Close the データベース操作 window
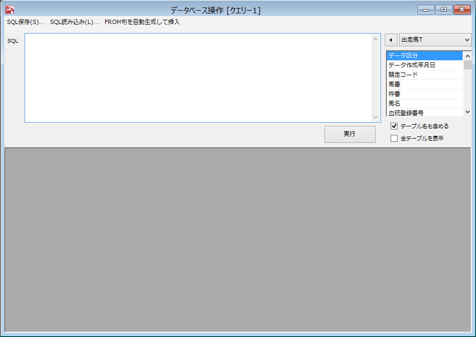Image resolution: width=476 pixels, height=337 pixels. [x=462, y=10]
